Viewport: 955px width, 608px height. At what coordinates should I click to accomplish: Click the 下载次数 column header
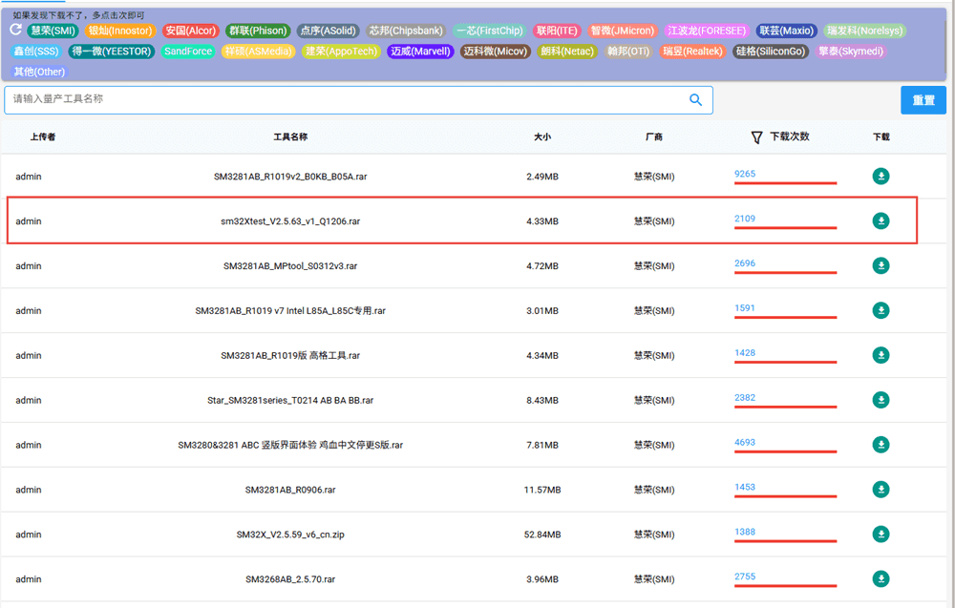[x=789, y=137]
